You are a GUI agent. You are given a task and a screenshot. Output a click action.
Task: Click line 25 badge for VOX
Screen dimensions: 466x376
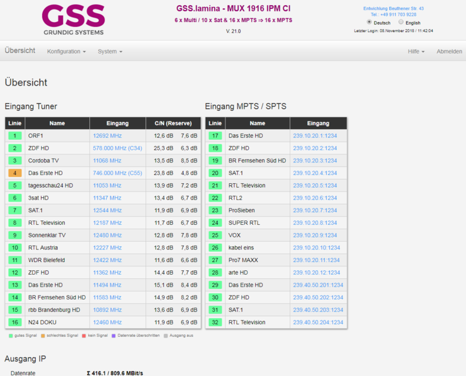(215, 236)
